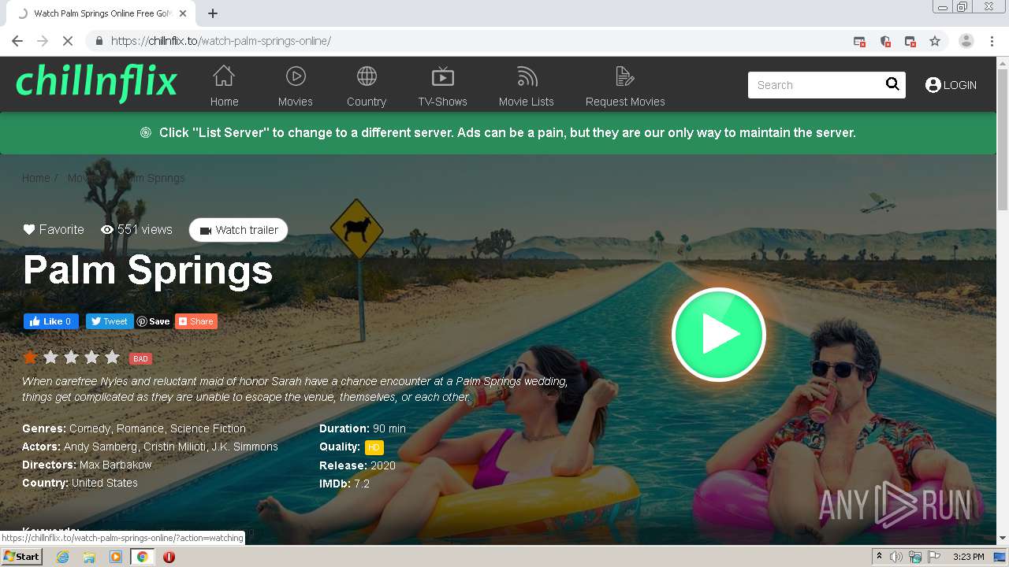
Task: Open the Chrome three-dot menu
Action: click(x=992, y=41)
